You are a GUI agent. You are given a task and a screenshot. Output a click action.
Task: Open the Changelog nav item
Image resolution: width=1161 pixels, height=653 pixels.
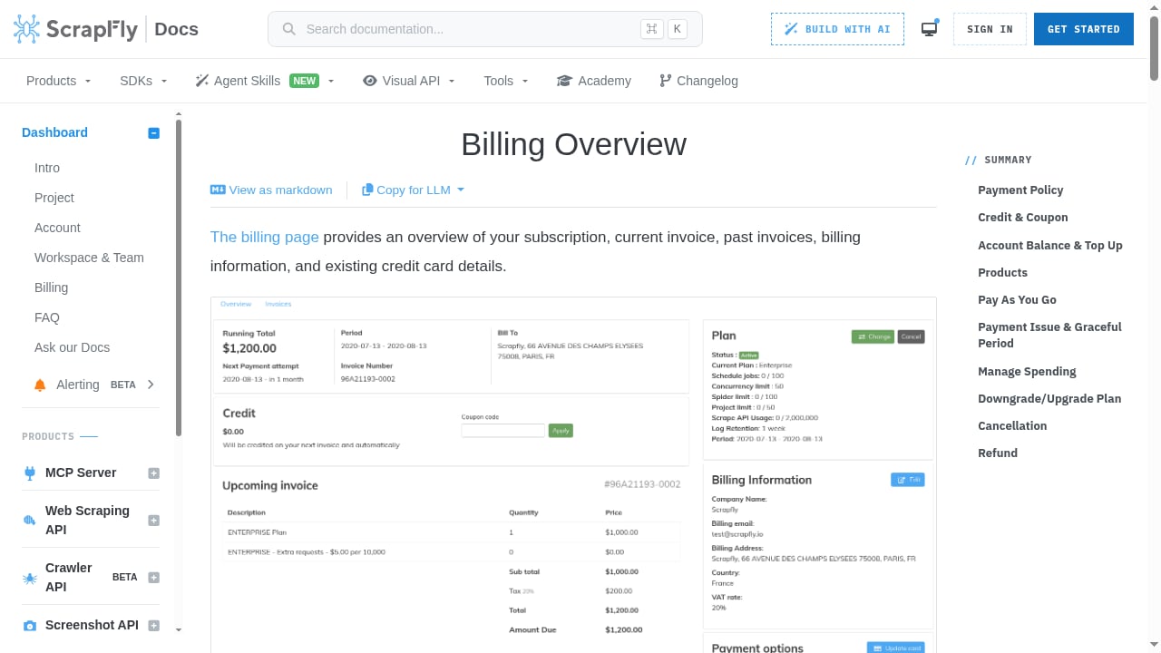point(698,81)
